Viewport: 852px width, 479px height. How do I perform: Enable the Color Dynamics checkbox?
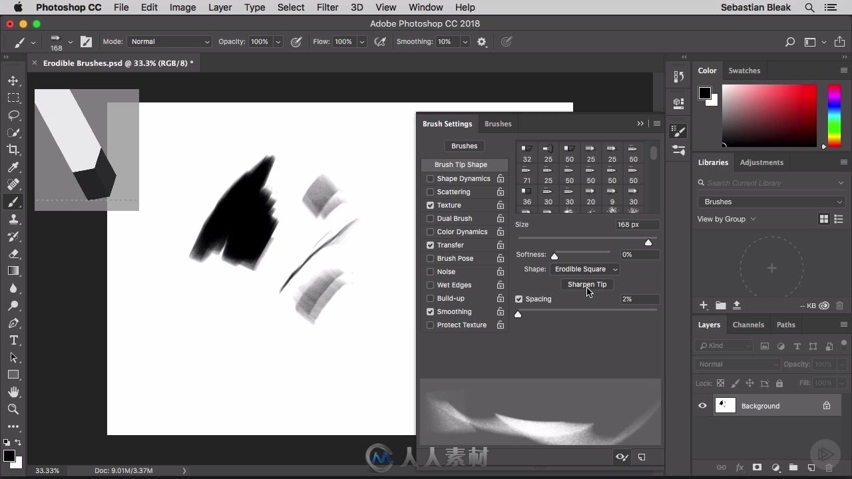pos(430,232)
